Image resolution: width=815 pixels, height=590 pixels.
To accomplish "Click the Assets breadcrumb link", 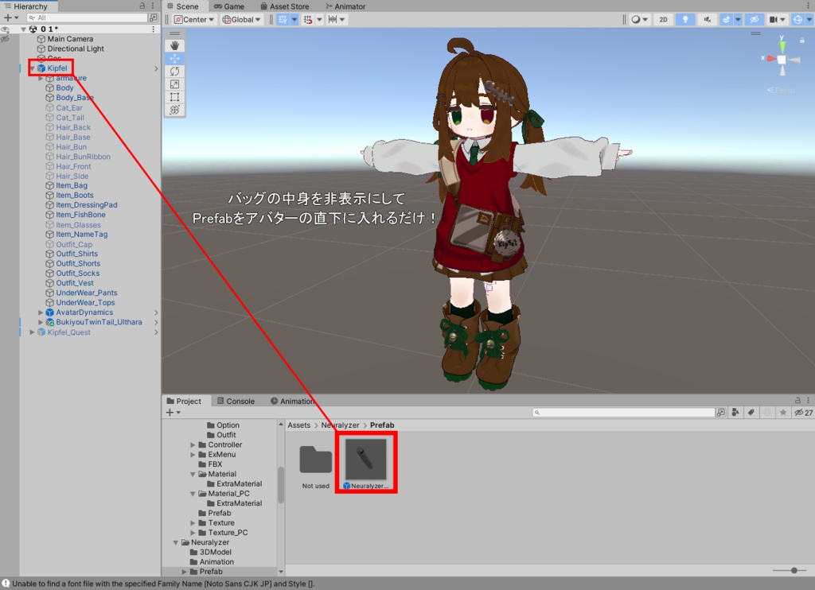I will (x=298, y=425).
